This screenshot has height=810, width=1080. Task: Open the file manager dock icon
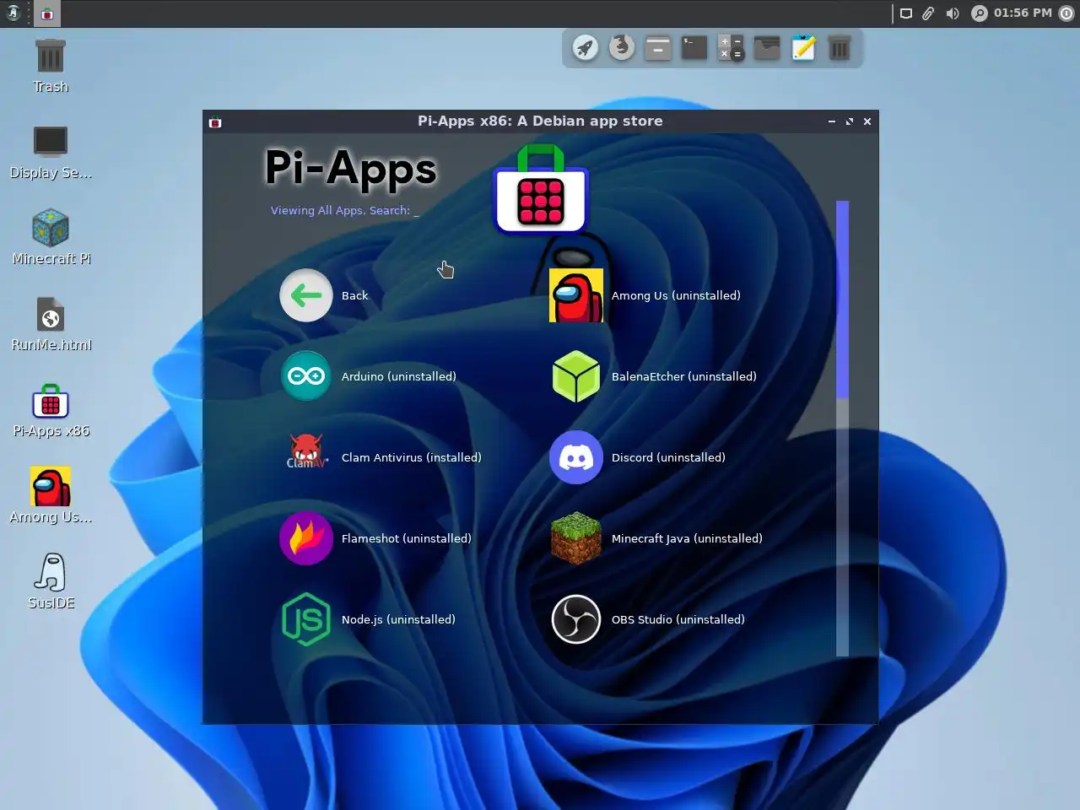coord(658,47)
